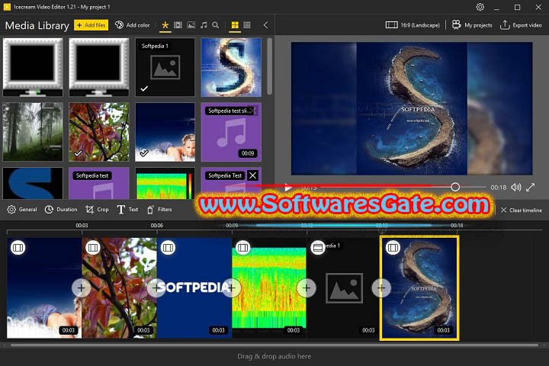Filter library by video files

[178, 25]
